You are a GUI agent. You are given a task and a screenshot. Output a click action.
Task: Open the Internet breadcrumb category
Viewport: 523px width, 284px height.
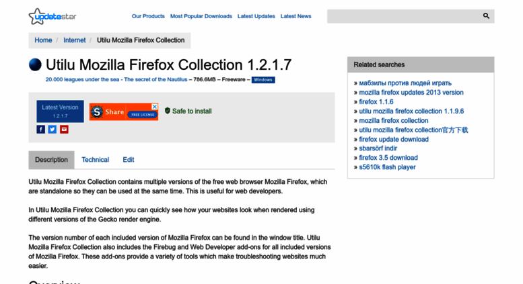[x=75, y=40]
